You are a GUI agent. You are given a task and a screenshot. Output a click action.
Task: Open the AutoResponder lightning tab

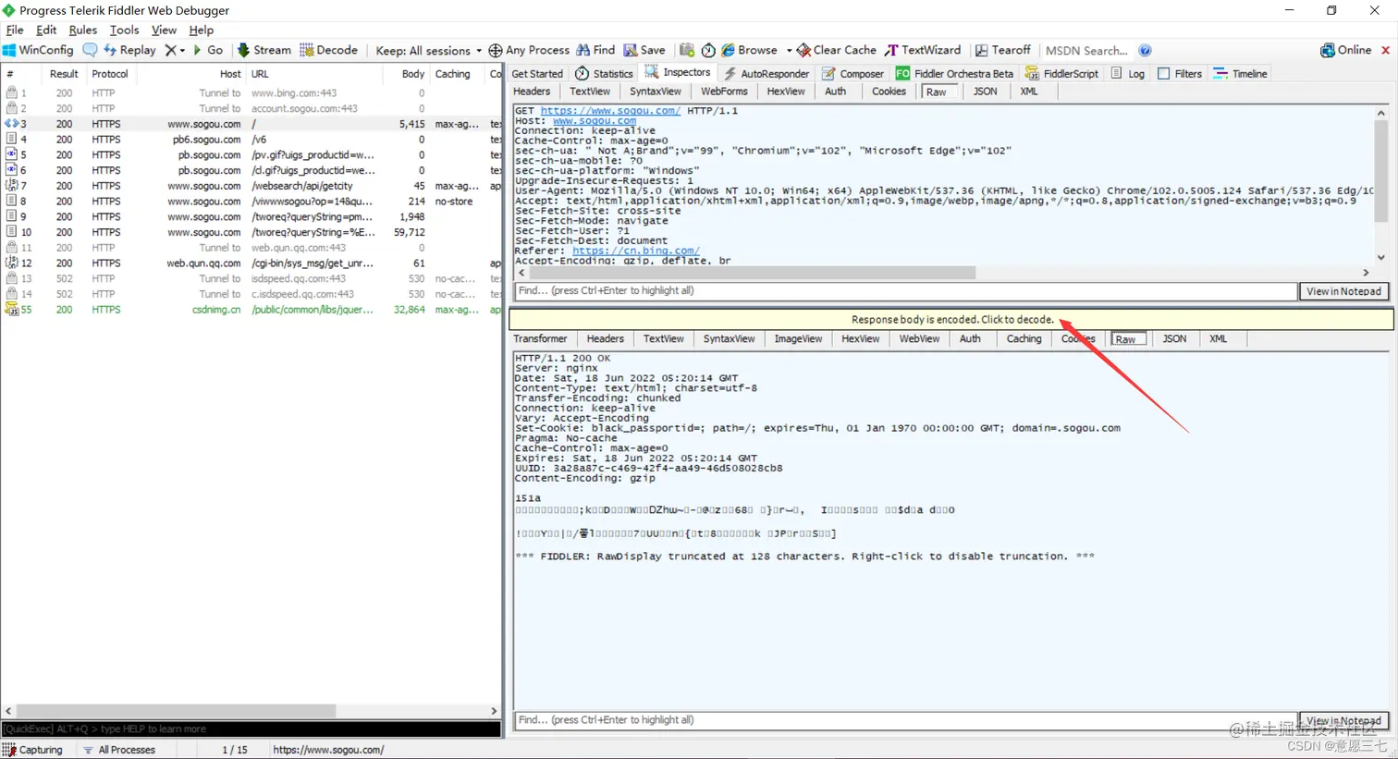coord(766,73)
